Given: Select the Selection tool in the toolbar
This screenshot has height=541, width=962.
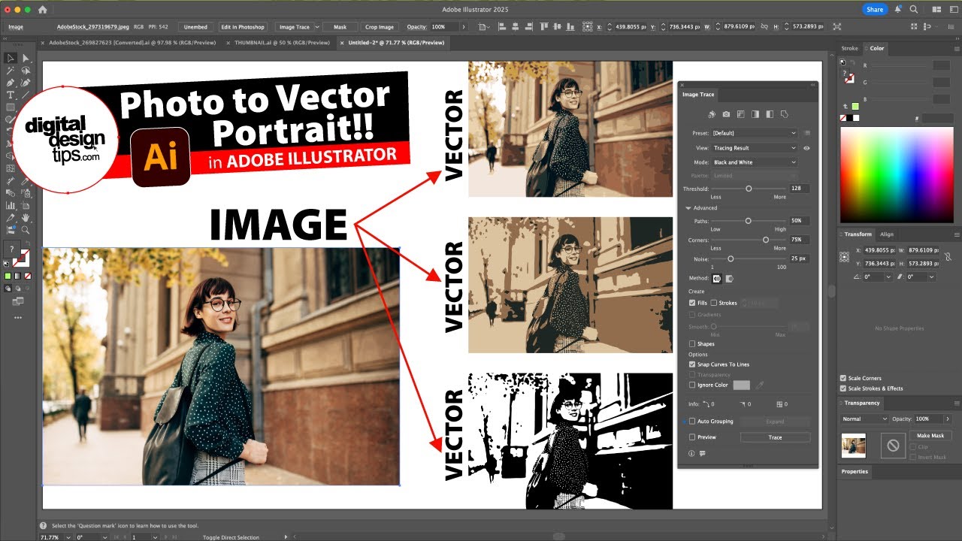Looking at the screenshot, I should [x=11, y=59].
